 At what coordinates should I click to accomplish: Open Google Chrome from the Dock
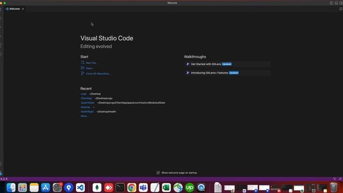point(132,188)
